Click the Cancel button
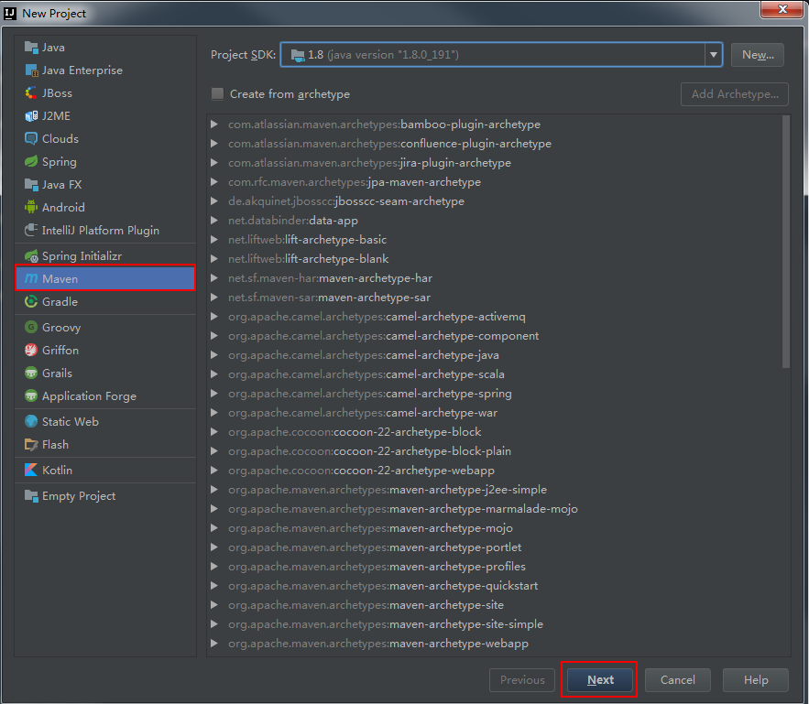Viewport: 809px width, 704px height. (x=677, y=680)
